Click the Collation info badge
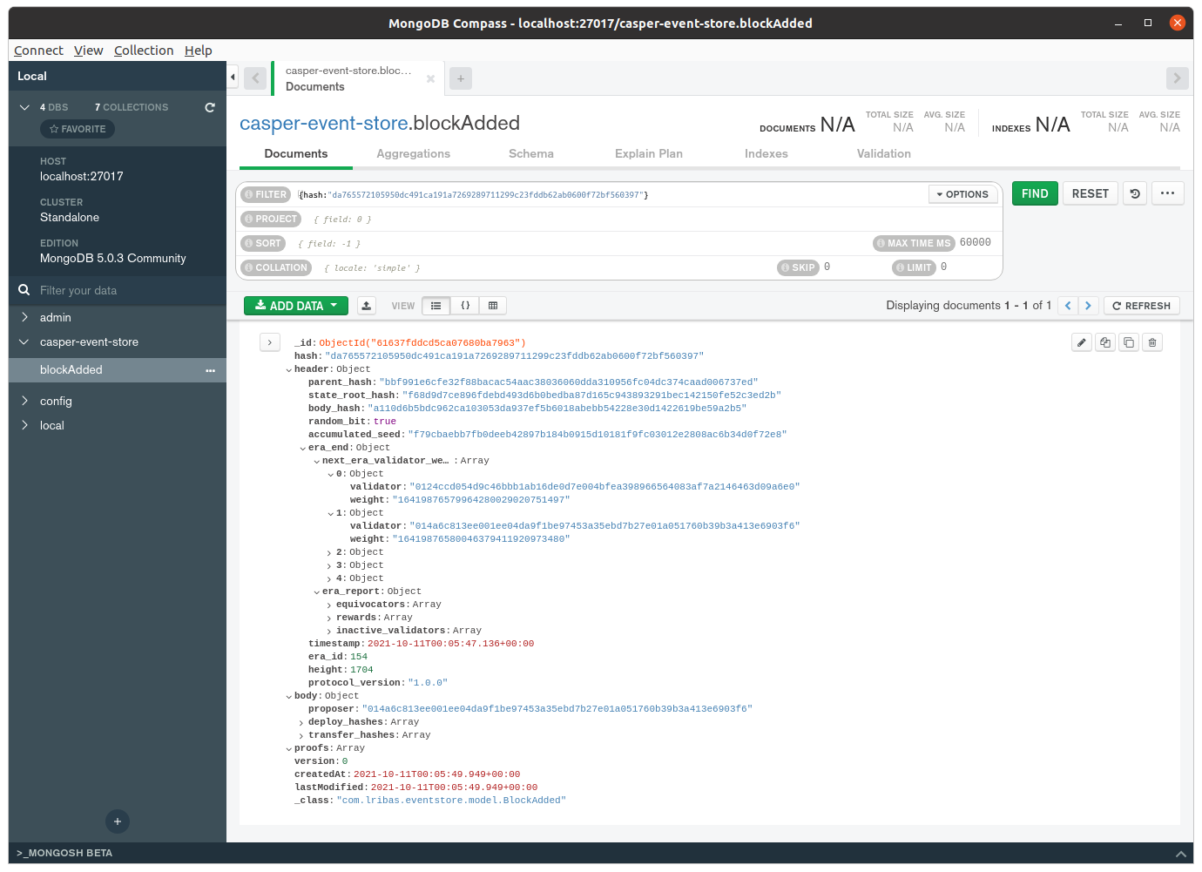 tap(276, 267)
